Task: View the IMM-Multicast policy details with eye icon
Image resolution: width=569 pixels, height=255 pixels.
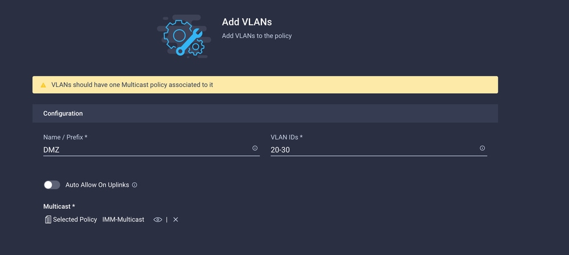Action: pos(158,220)
